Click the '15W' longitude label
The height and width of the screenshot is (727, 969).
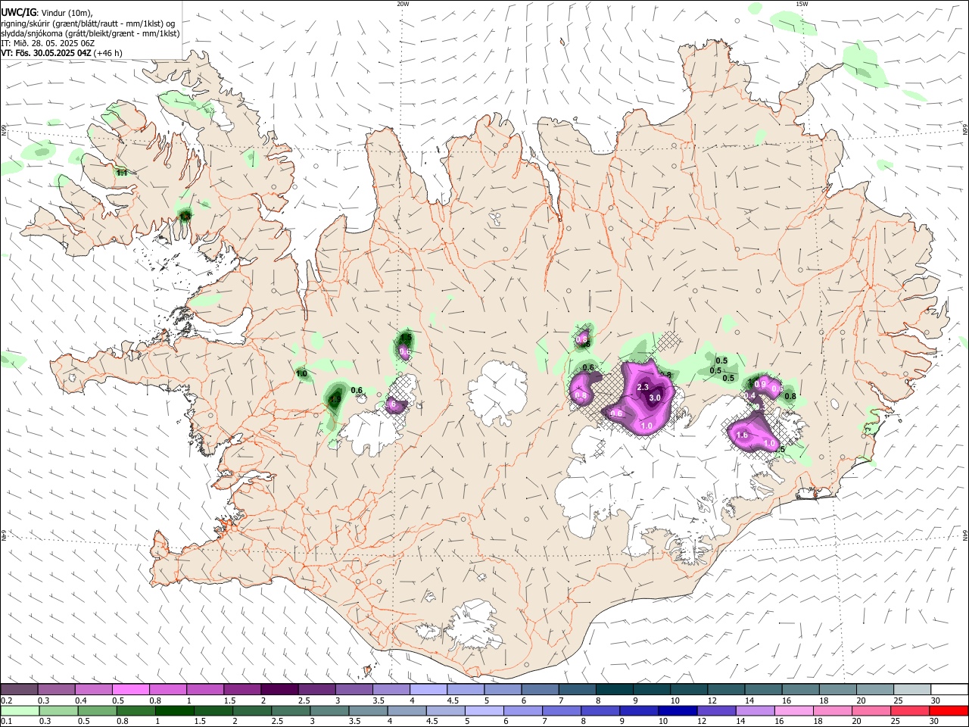[802, 4]
